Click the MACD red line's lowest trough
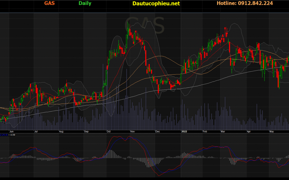 (x=160, y=175)
